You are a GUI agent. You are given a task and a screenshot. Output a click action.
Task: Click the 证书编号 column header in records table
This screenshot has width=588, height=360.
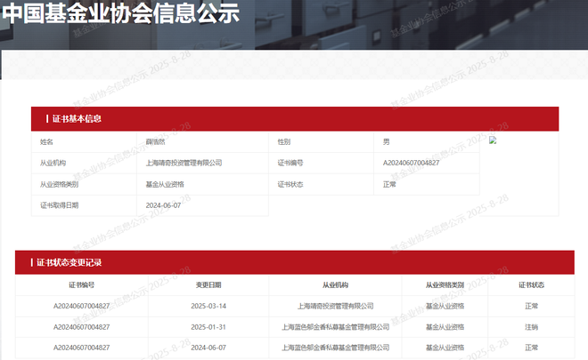point(82,285)
